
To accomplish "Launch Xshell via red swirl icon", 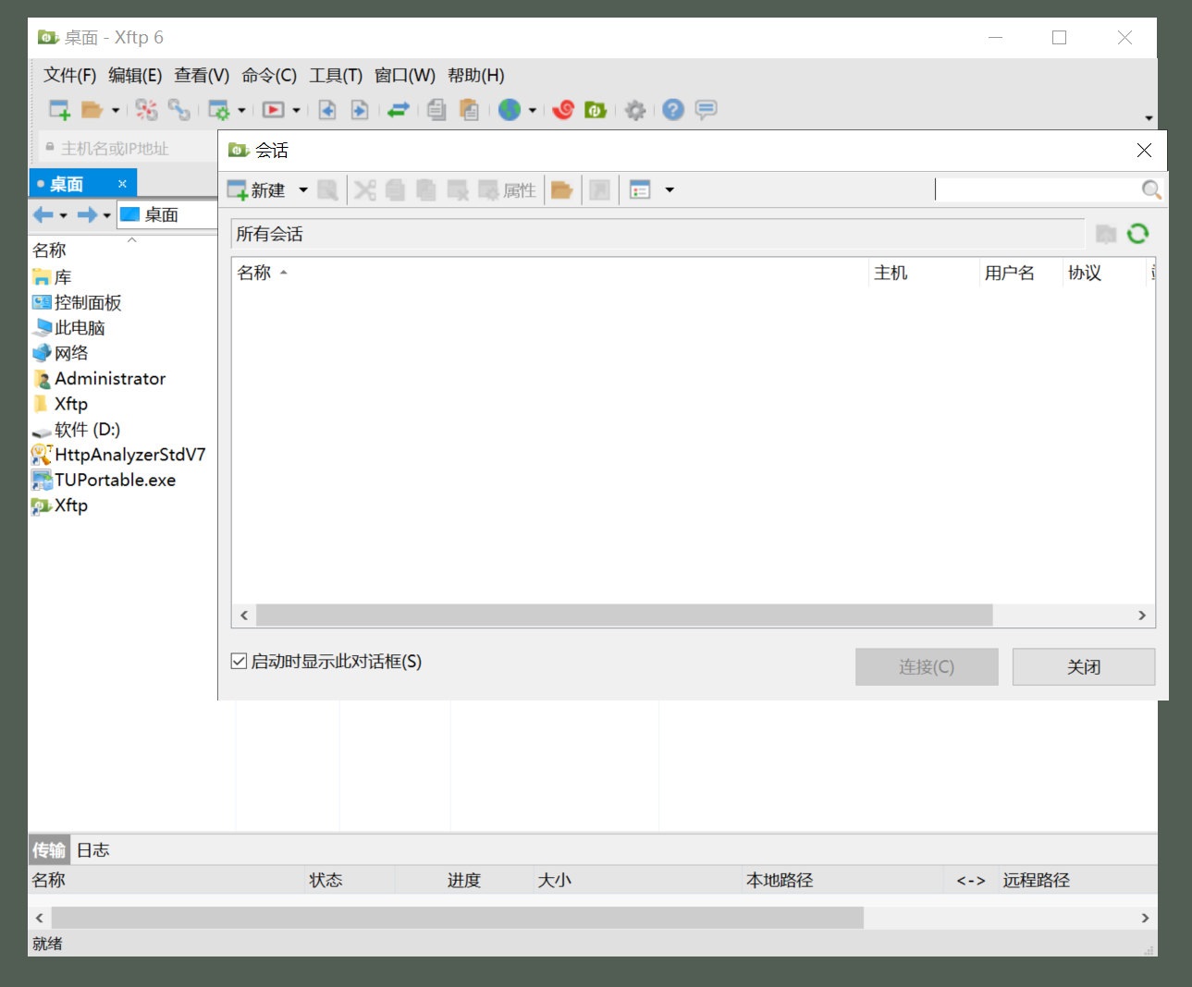I will point(563,110).
